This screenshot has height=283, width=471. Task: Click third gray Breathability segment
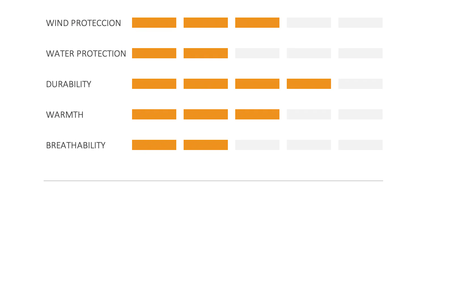point(257,145)
